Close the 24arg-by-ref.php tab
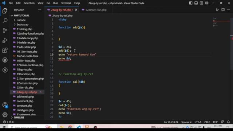 pyautogui.click(x=76, y=10)
